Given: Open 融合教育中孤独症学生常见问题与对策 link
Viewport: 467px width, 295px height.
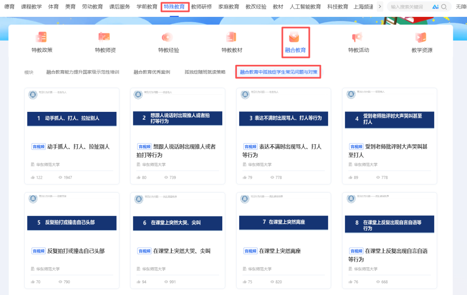Looking at the screenshot, I should tap(278, 72).
